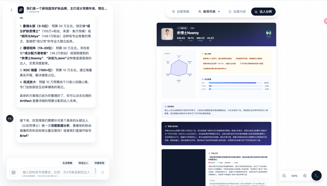Open the green terminal icon at bottom right
This screenshot has width=327, height=186.
316,175
